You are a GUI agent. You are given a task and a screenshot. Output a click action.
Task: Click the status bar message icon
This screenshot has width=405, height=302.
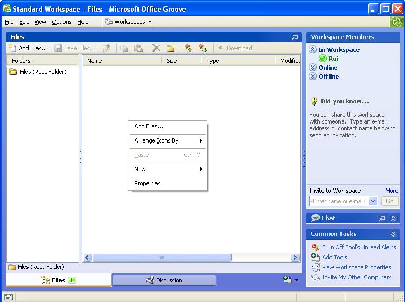pos(8,297)
